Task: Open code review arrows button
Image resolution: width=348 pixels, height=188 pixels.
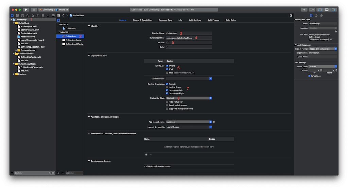Action: (x=312, y=10)
